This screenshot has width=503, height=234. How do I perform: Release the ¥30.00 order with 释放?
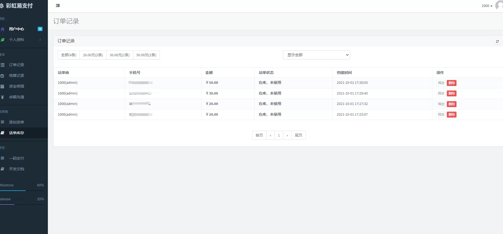coord(441,93)
